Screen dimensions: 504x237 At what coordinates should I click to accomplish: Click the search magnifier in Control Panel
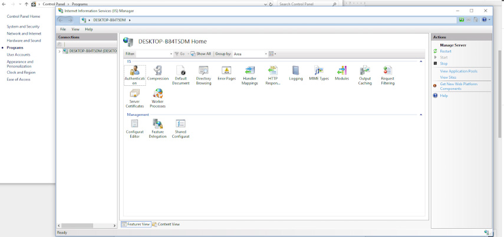335,4
